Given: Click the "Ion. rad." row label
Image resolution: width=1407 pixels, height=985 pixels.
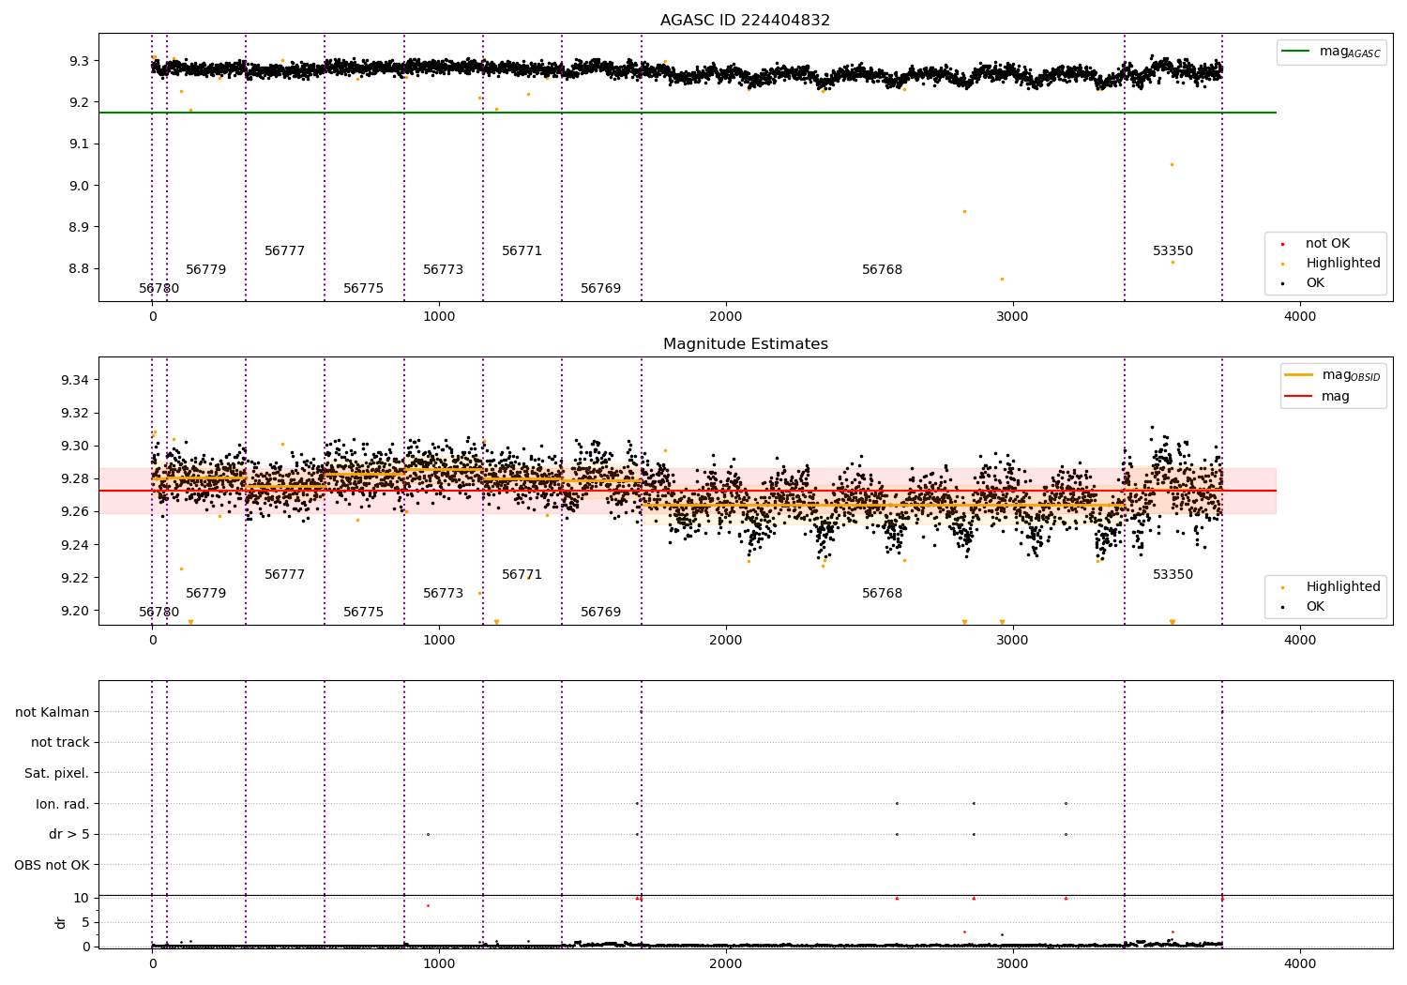Looking at the screenshot, I should [63, 804].
